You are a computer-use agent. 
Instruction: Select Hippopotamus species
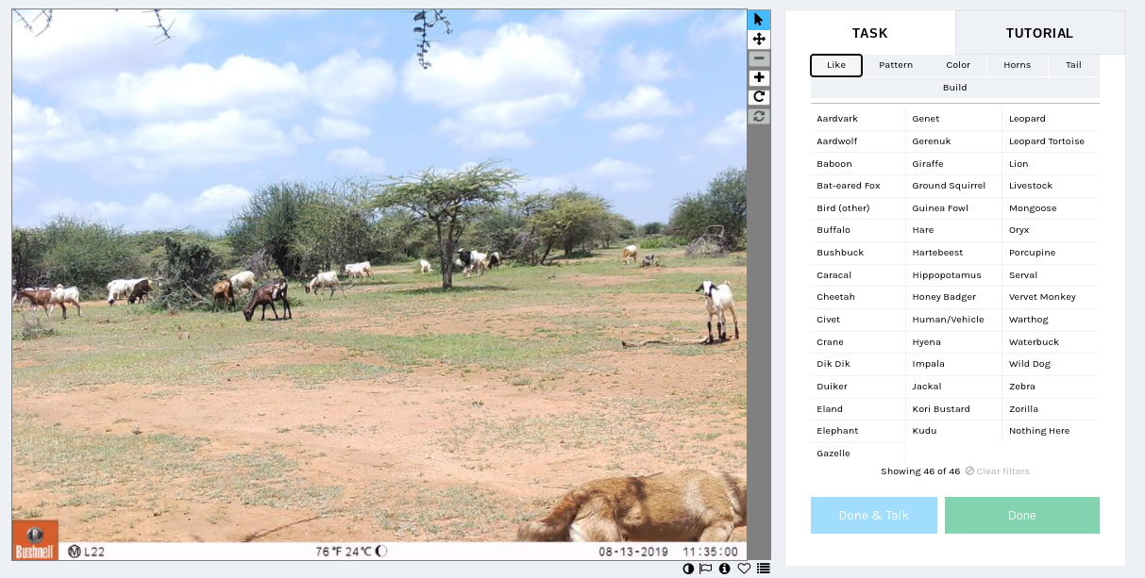tap(953, 275)
